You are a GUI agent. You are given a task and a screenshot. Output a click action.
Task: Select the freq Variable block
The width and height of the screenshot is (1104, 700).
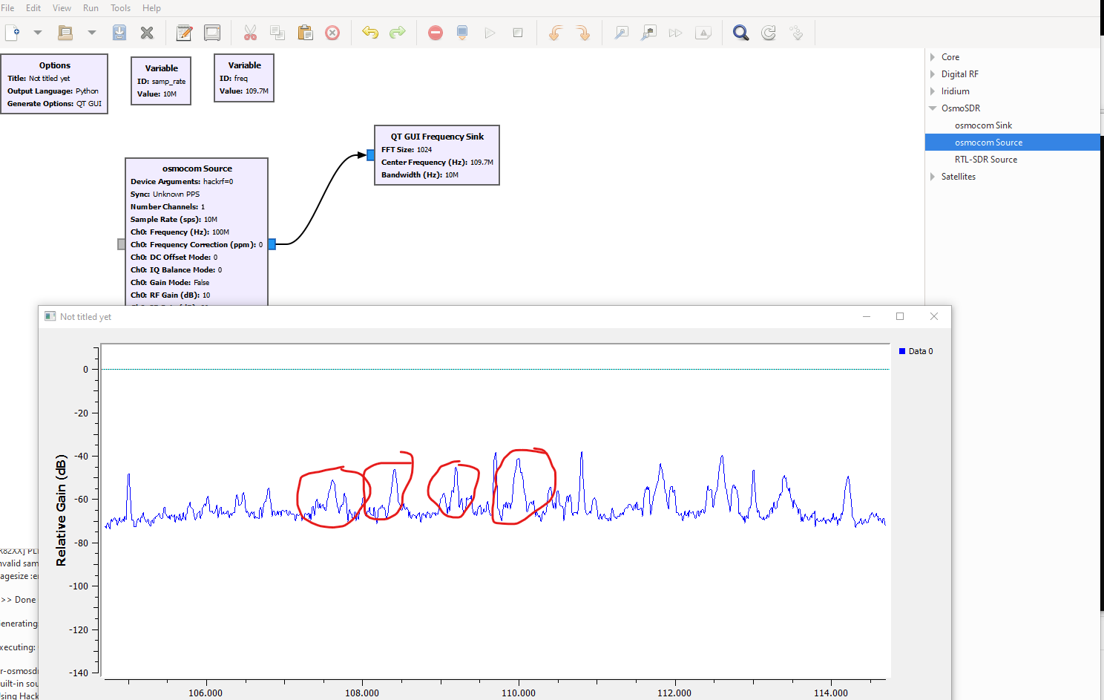tap(244, 78)
